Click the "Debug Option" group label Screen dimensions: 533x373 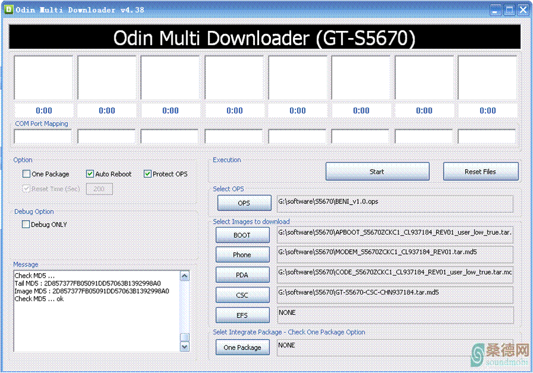34,211
